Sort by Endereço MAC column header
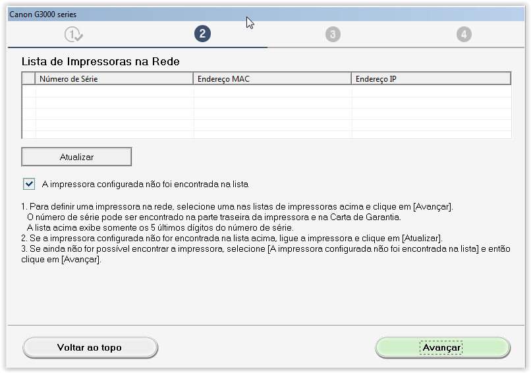Image resolution: width=531 pixels, height=373 pixels. 272,78
